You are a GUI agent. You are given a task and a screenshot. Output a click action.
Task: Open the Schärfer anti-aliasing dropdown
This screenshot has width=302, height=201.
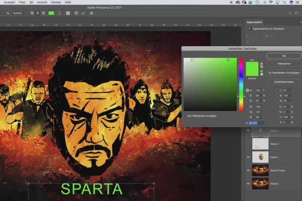[x=20, y=13]
